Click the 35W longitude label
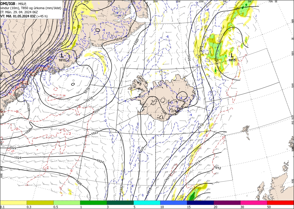The image size is (294, 209). pos(86,1)
